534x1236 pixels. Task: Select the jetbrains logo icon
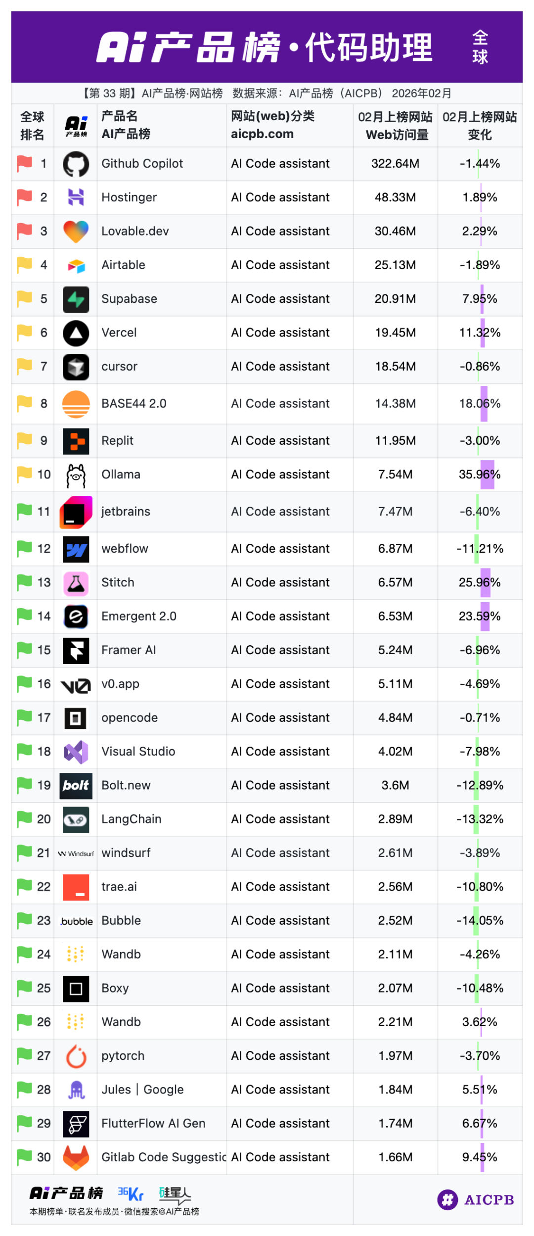pyautogui.click(x=76, y=512)
